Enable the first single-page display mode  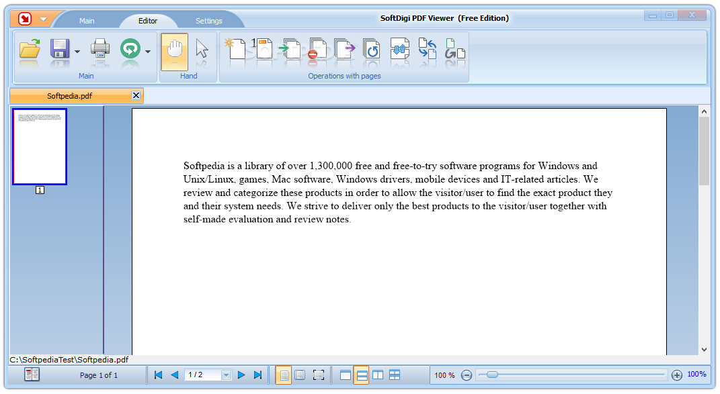pos(284,375)
